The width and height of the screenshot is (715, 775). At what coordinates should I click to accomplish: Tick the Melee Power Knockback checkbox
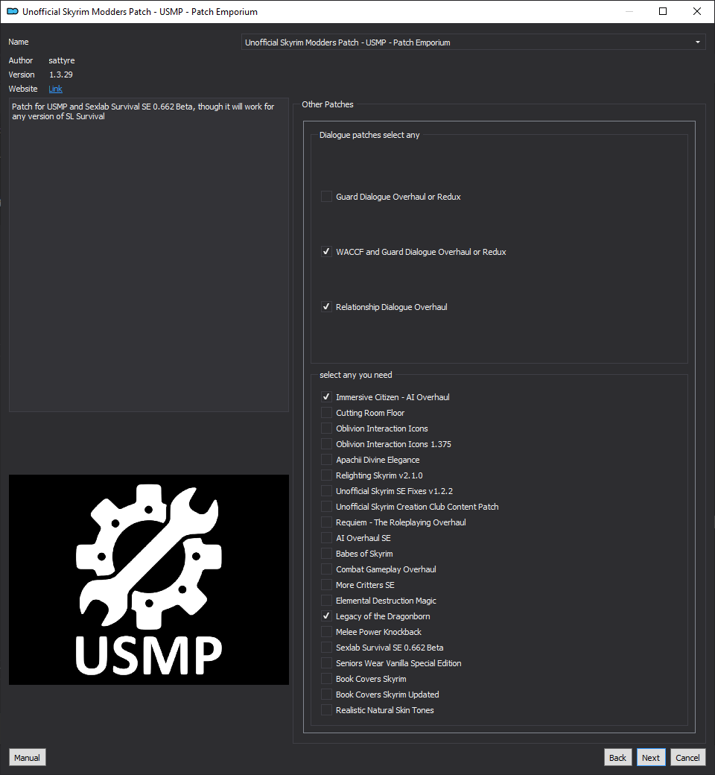tap(326, 632)
